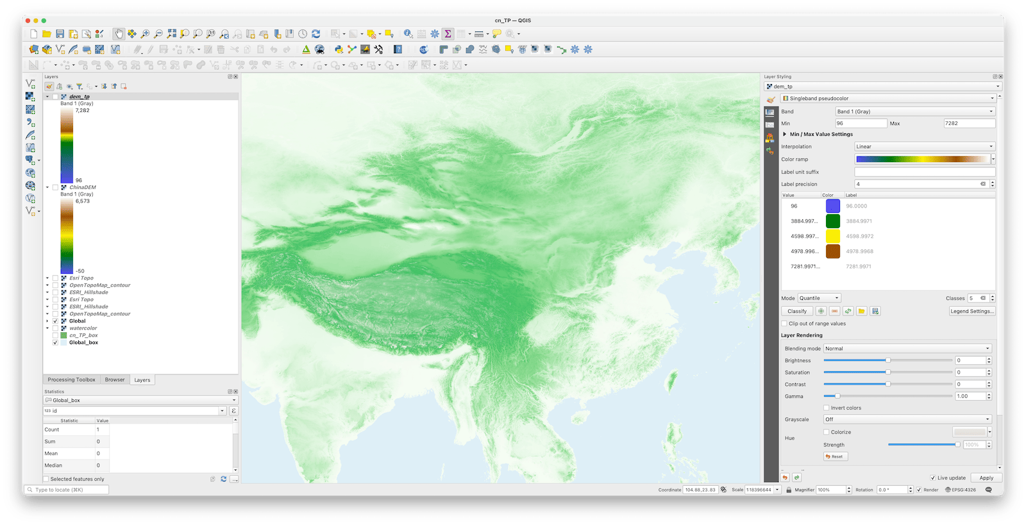Click the Type to locate search field
This screenshot has width=1026, height=525.
tap(66, 490)
